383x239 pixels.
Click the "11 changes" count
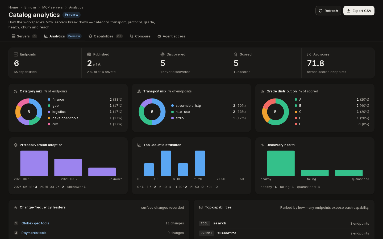(175, 223)
